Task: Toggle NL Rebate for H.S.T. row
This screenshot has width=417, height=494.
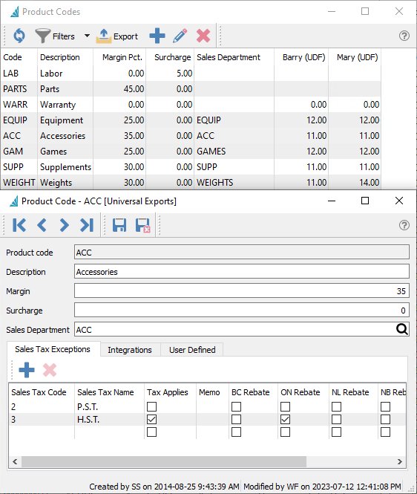Action: 336,419
